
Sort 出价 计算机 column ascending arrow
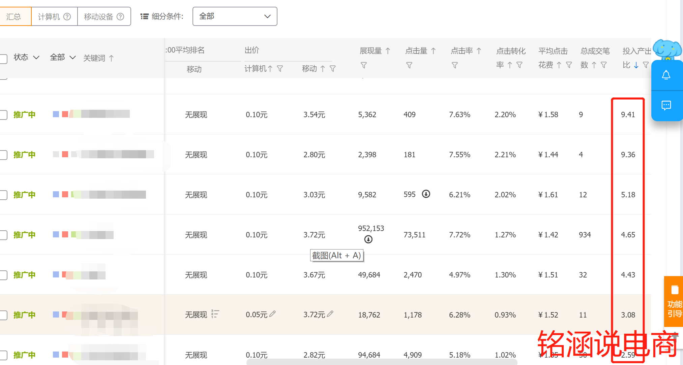(x=270, y=69)
